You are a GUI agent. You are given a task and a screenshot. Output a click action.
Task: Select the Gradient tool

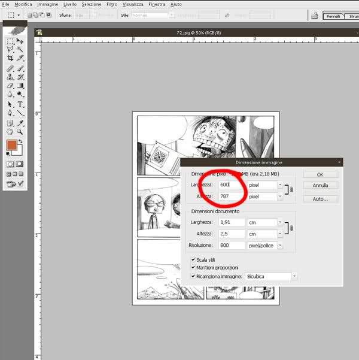[20, 86]
